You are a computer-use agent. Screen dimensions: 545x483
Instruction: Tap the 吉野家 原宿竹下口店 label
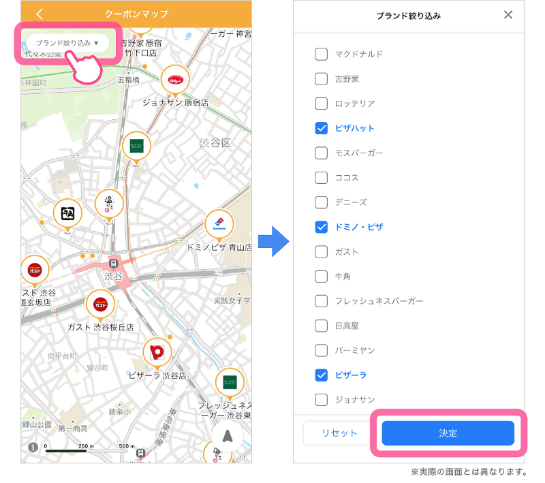(x=141, y=48)
